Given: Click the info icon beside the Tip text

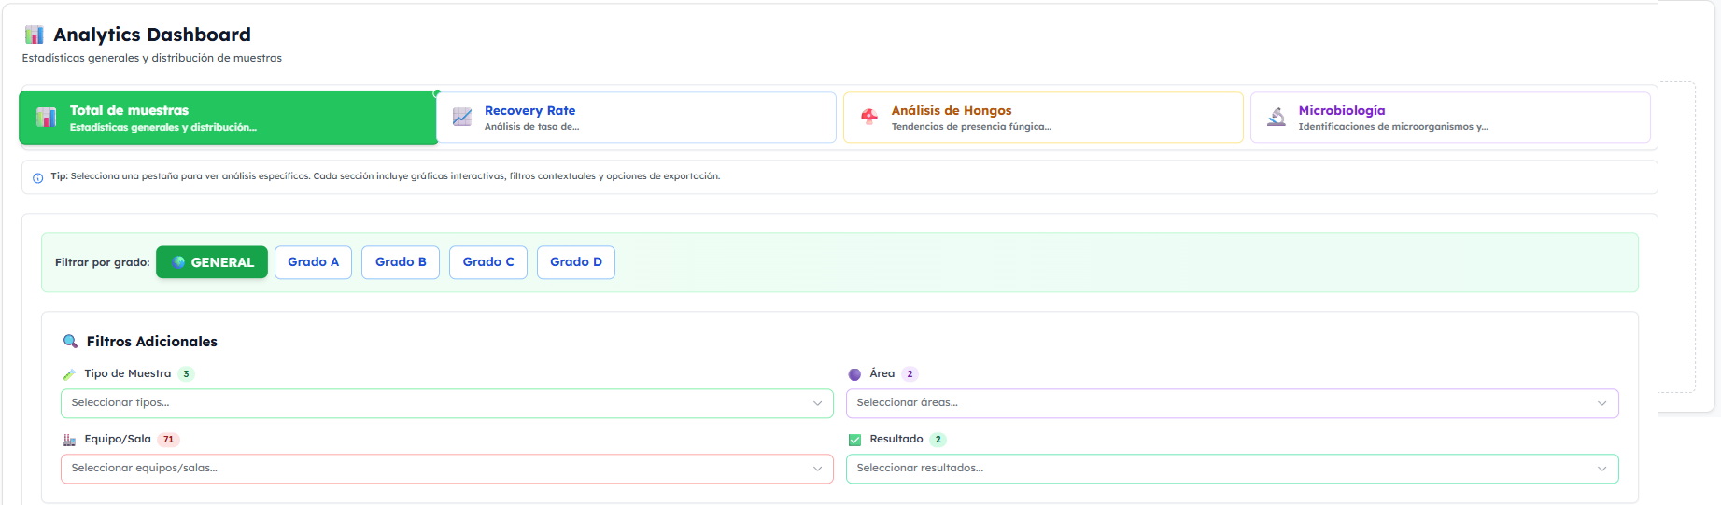Looking at the screenshot, I should pos(38,177).
